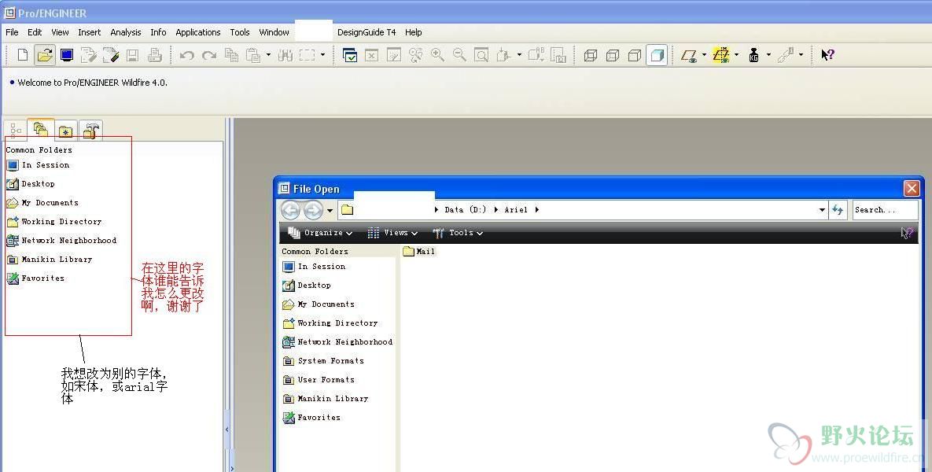932x472 pixels.
Task: Refresh the File Open folder listing
Action: tap(838, 209)
